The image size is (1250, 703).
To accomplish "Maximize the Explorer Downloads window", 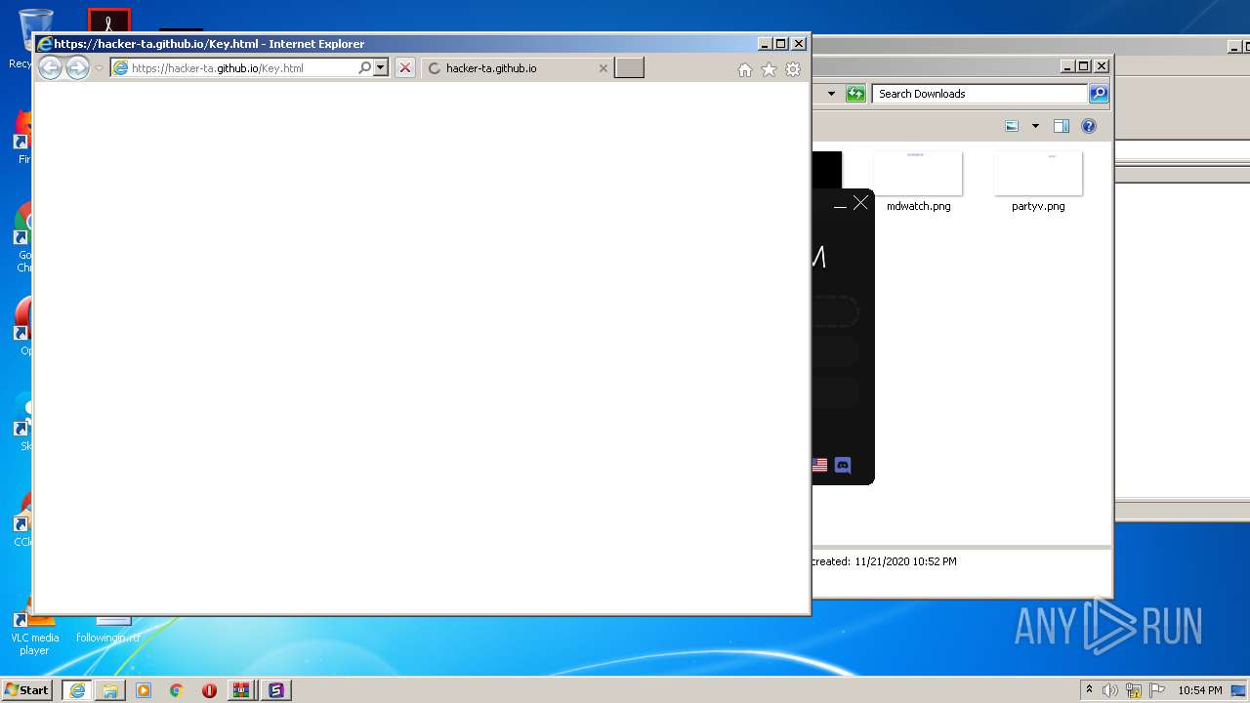I will click(x=1083, y=66).
